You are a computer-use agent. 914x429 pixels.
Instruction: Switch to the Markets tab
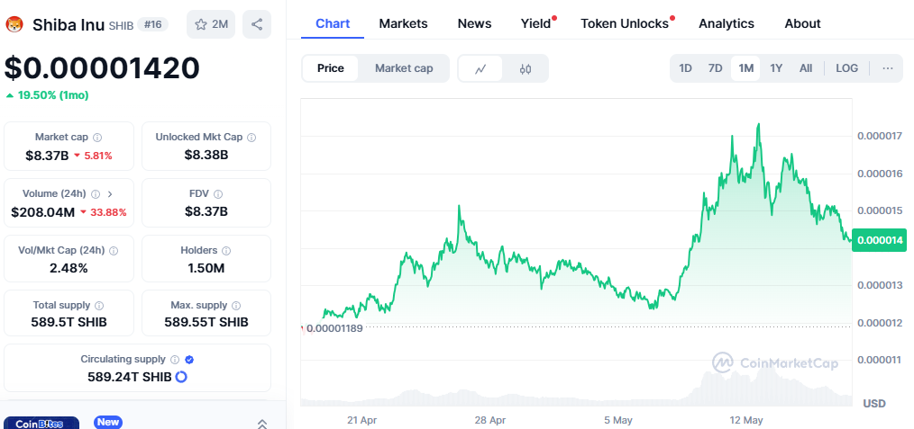(404, 23)
